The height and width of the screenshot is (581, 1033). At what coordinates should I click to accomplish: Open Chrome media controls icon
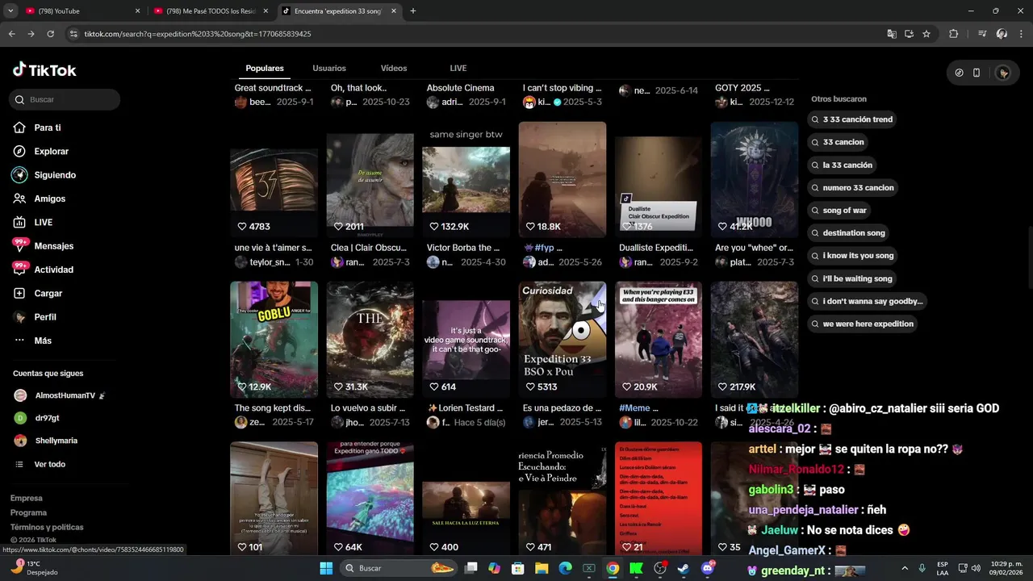coord(982,34)
